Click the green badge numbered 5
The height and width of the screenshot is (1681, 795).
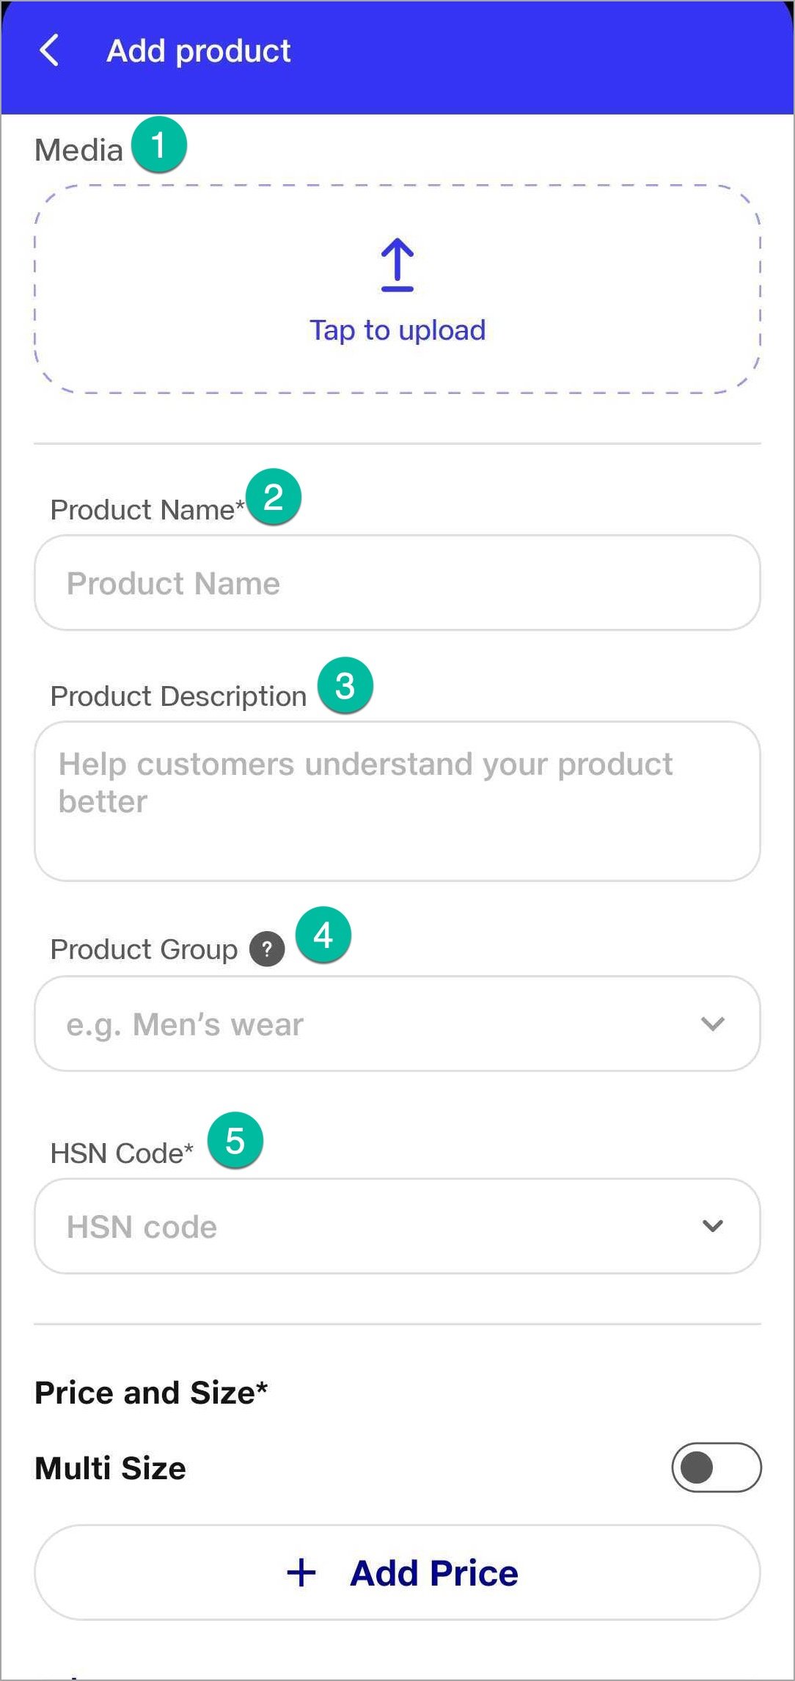coord(235,1140)
